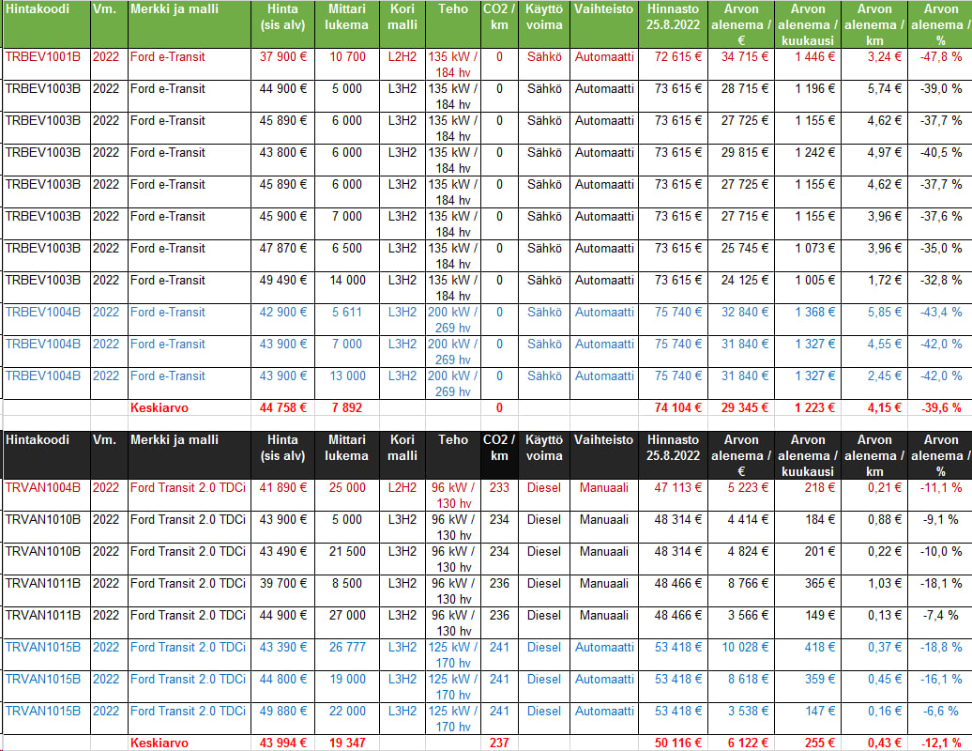Select the TRVAN1004B price code cell

pyautogui.click(x=47, y=495)
